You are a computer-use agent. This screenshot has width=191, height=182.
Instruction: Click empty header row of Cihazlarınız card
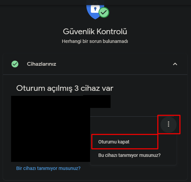pyautogui.click(x=110, y=64)
